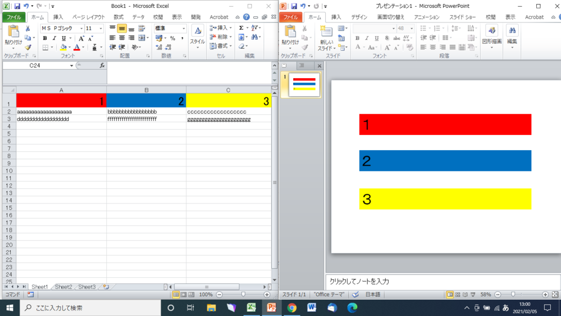The image size is (561, 316).
Task: Switch to the アニメーション tab in PowerPoint
Action: (427, 17)
